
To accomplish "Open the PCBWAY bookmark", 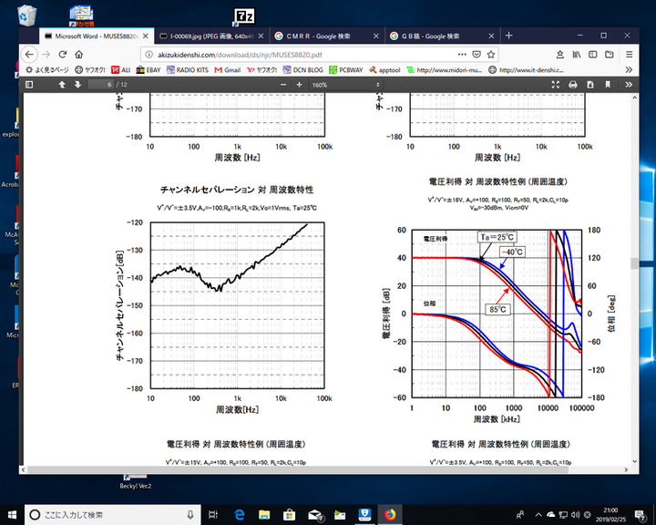I will [x=345, y=69].
